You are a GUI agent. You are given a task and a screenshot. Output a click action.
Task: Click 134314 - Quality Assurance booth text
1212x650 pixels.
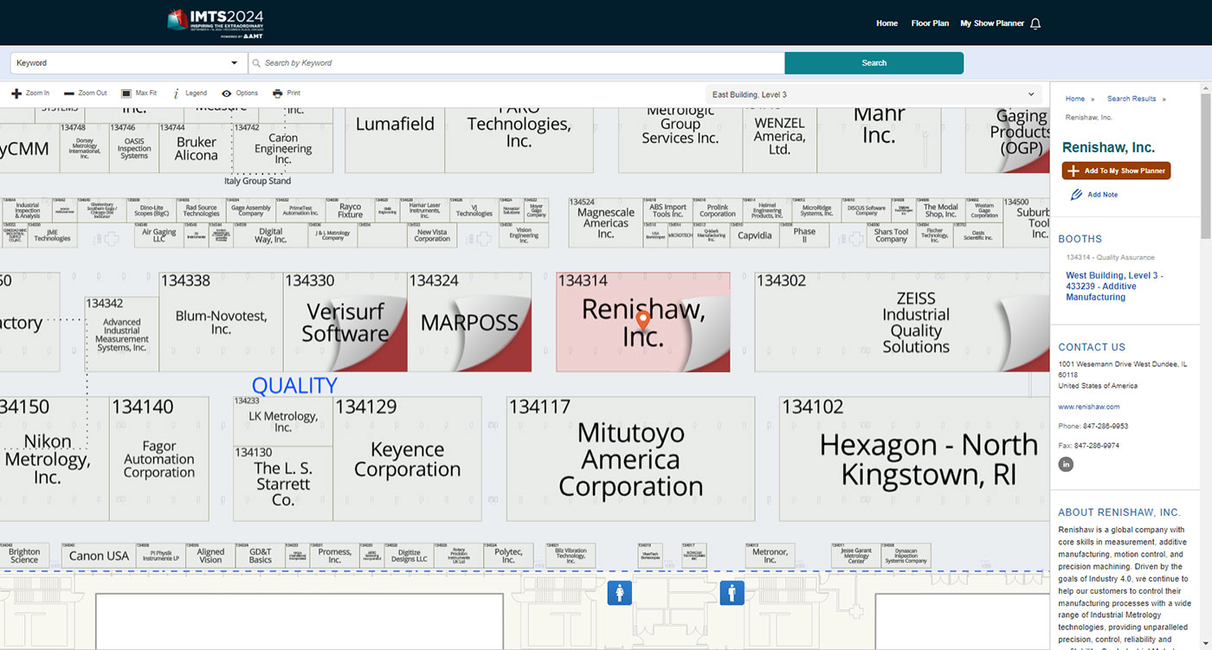[x=1110, y=257]
